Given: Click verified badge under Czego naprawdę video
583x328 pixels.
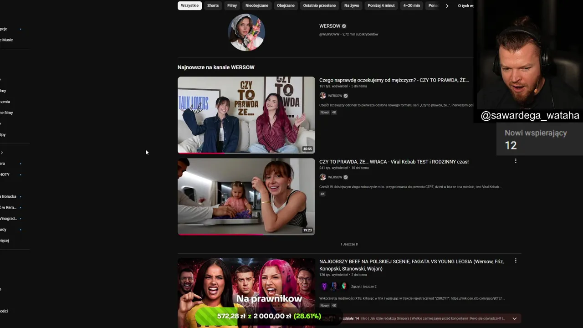Looking at the screenshot, I should (x=345, y=96).
